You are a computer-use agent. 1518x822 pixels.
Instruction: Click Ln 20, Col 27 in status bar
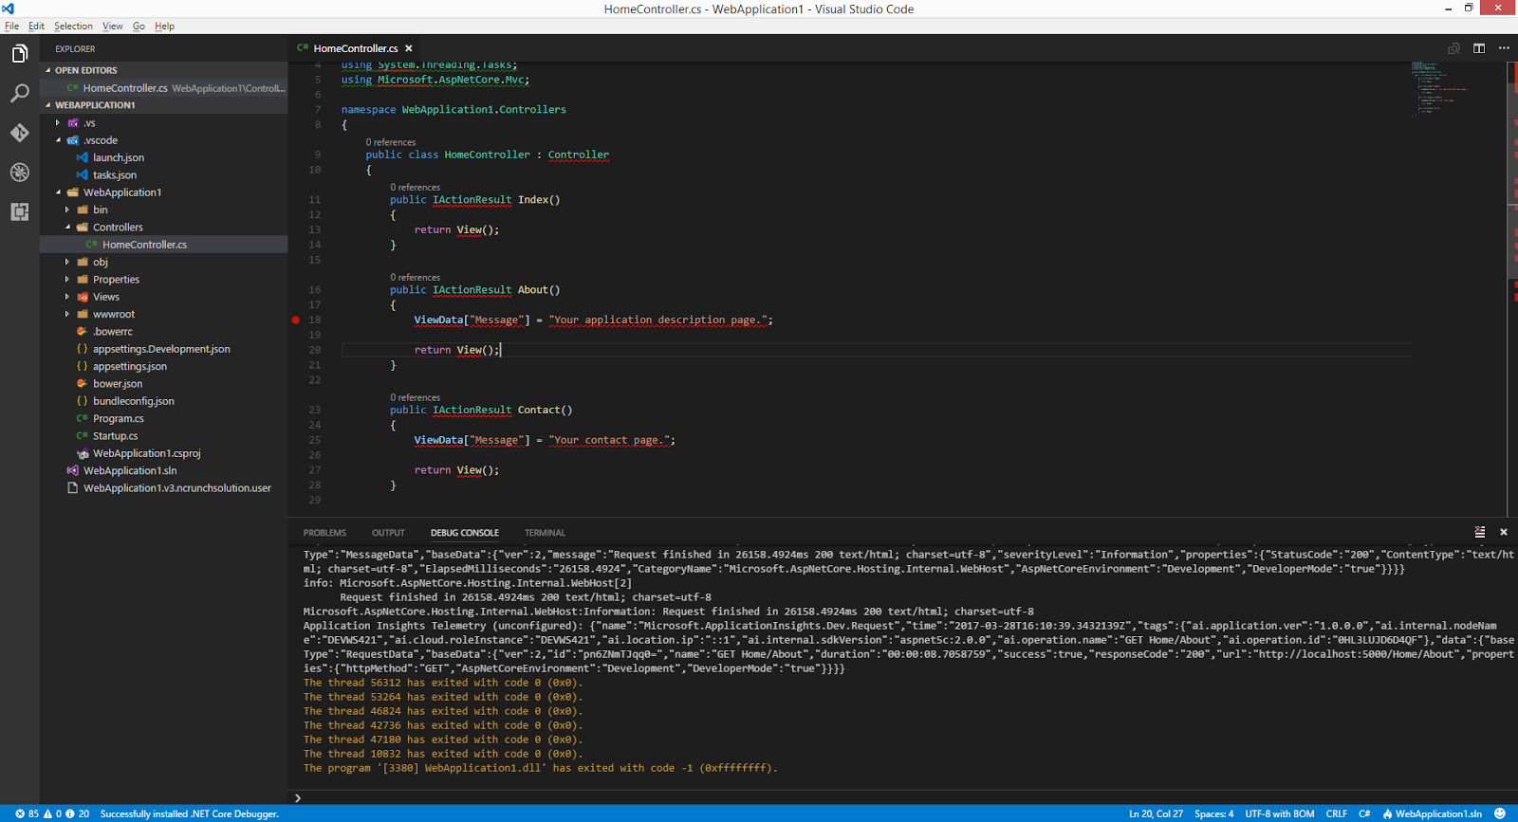1156,813
